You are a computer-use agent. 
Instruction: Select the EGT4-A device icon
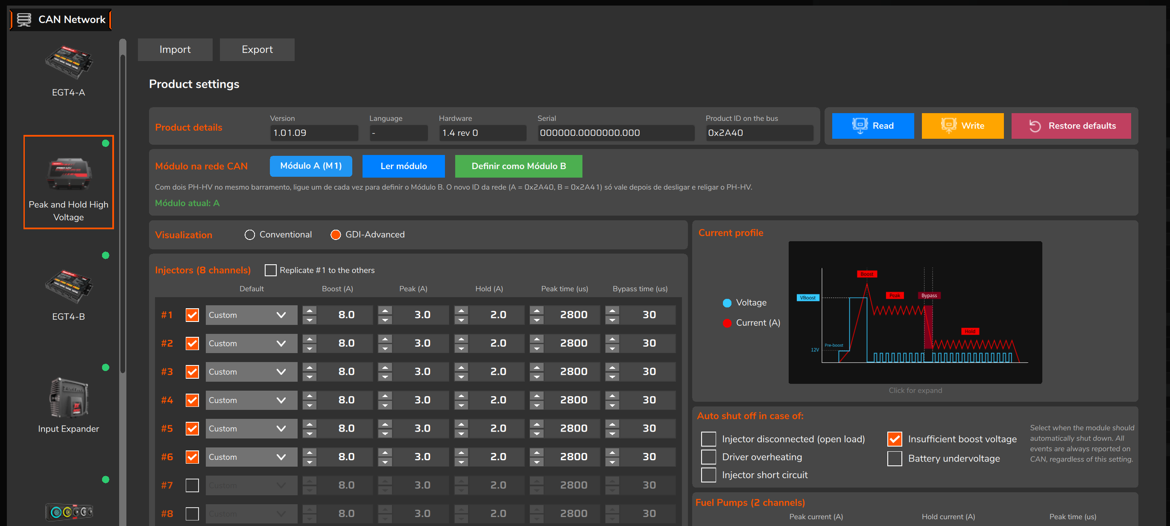pos(68,63)
